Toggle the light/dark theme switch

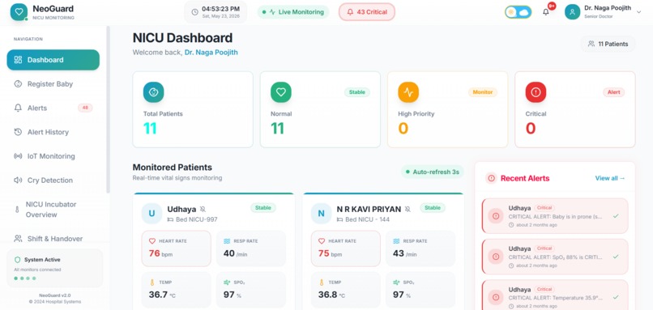(518, 12)
